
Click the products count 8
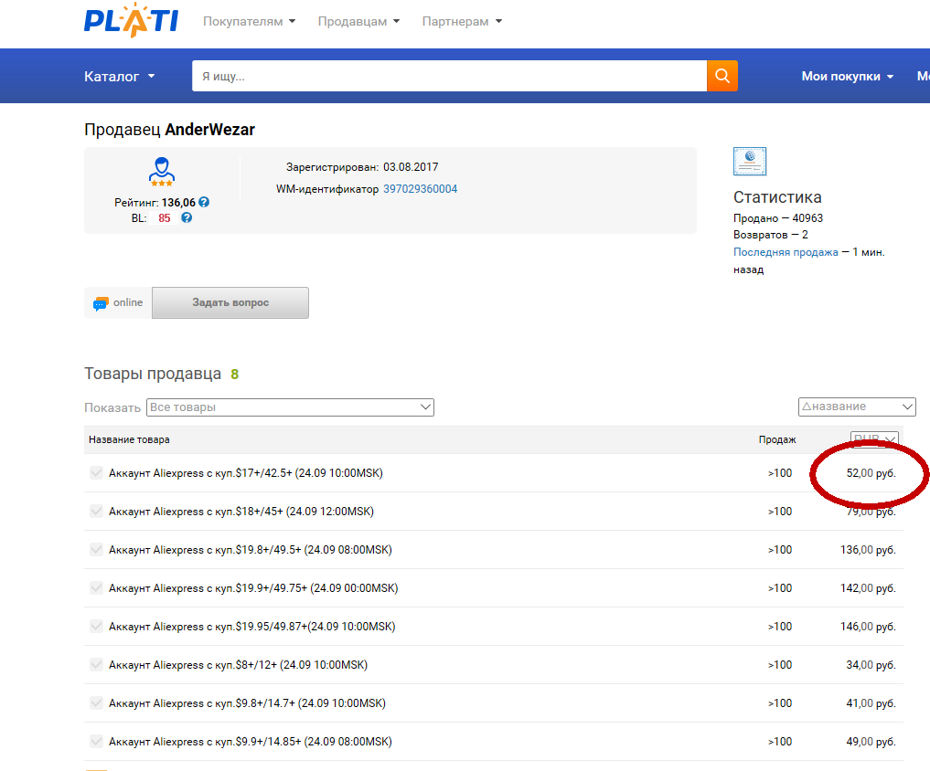point(234,374)
